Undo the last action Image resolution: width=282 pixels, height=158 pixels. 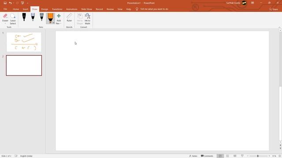(10, 3)
